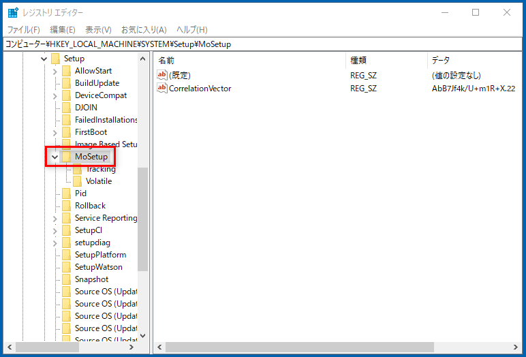Open the ファイル(F) menu
The width and height of the screenshot is (526, 357).
point(23,30)
